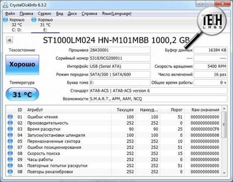The height and width of the screenshot is (182, 233).
Task: Click the total work time value 0 ч
Action: pos(211,82)
